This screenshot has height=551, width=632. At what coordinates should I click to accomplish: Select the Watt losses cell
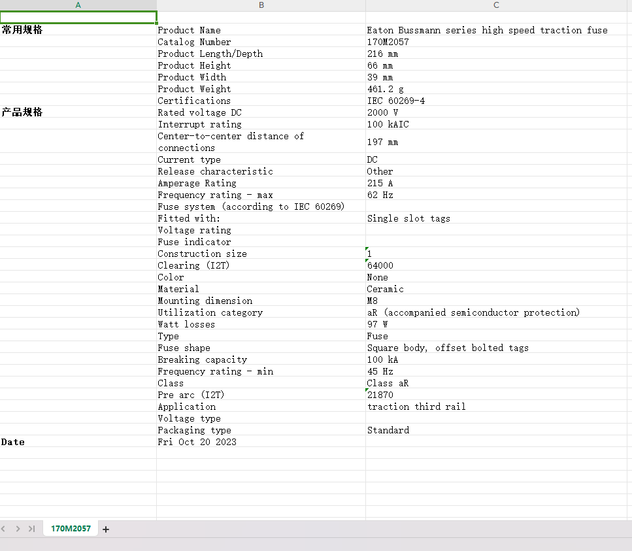(x=261, y=324)
